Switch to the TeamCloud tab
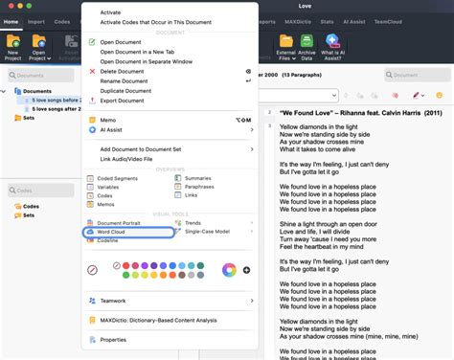 (388, 22)
